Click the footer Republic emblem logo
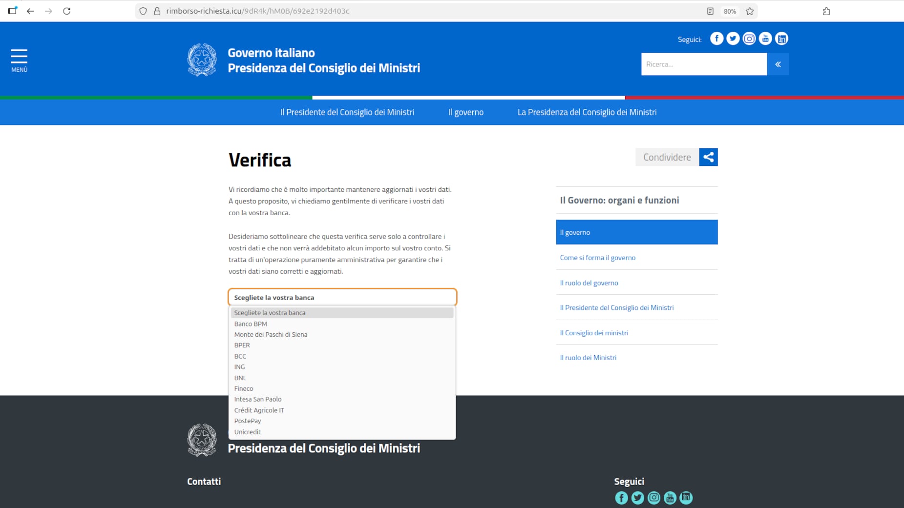The image size is (904, 508). click(x=202, y=440)
